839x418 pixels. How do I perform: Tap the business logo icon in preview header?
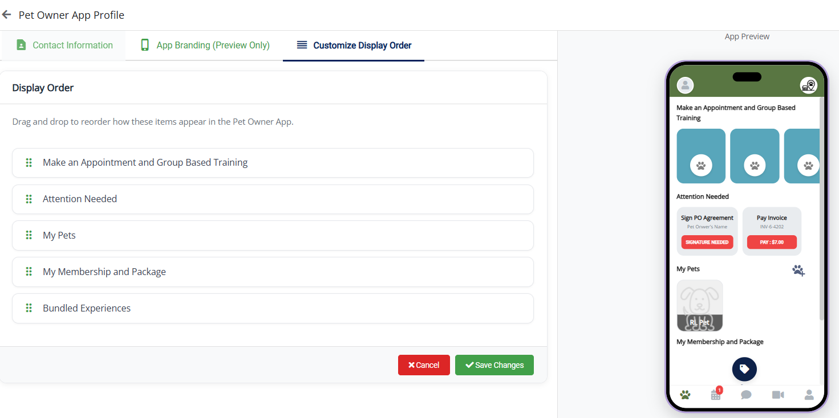tap(808, 85)
